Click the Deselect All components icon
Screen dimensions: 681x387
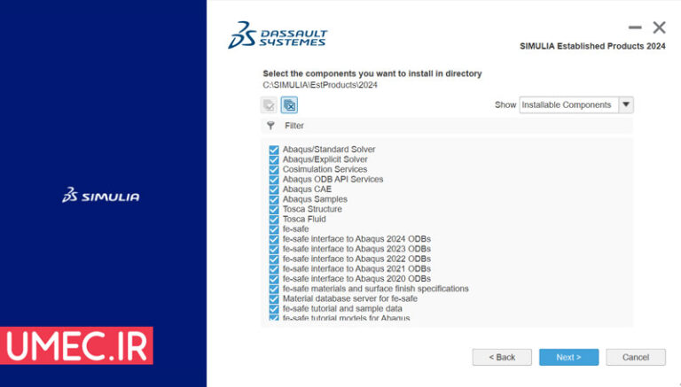289,105
